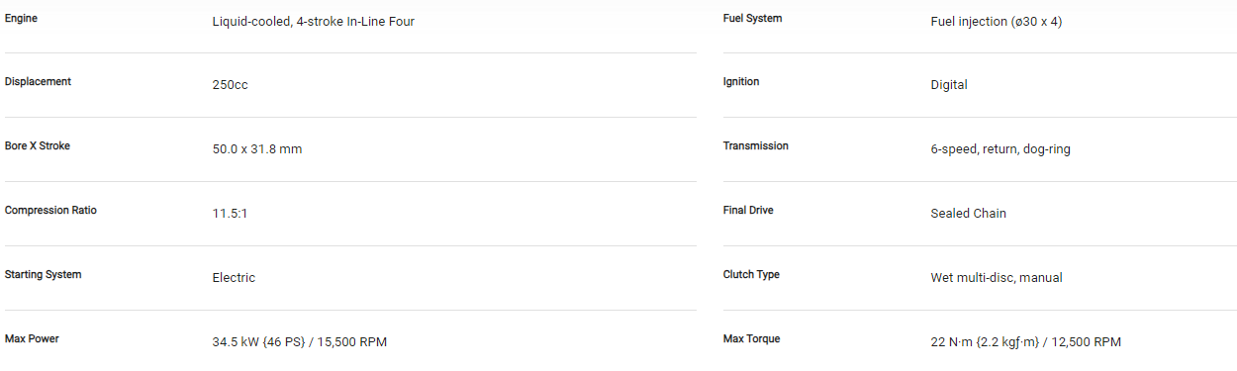The width and height of the screenshot is (1237, 371).
Task: Click the 50.0 x 31.8 mm value
Action: click(257, 149)
